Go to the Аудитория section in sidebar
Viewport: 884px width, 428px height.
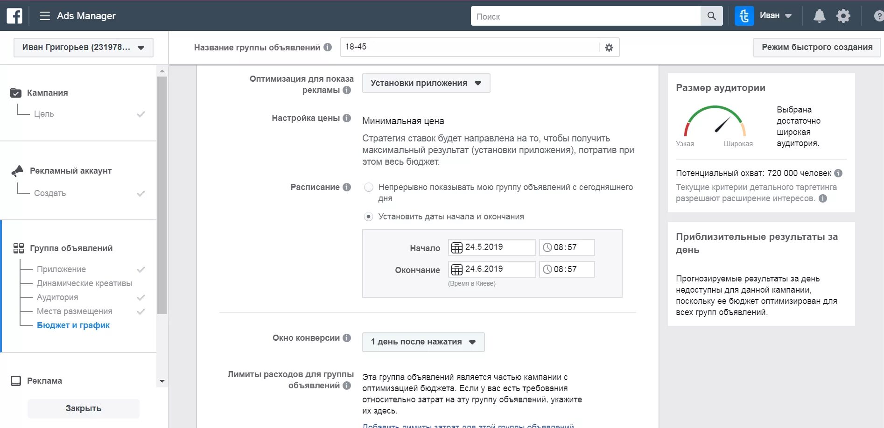(x=57, y=297)
